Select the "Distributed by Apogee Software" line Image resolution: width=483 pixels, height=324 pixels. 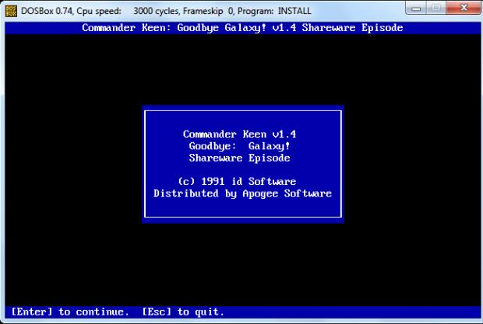click(x=242, y=193)
